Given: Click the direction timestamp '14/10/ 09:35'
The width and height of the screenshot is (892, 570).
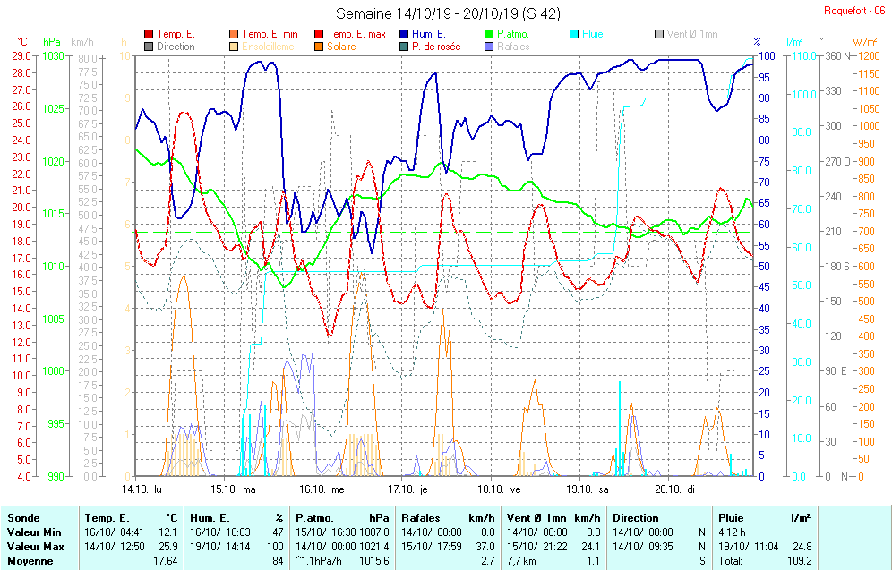Looking at the screenshot, I should click(643, 547).
